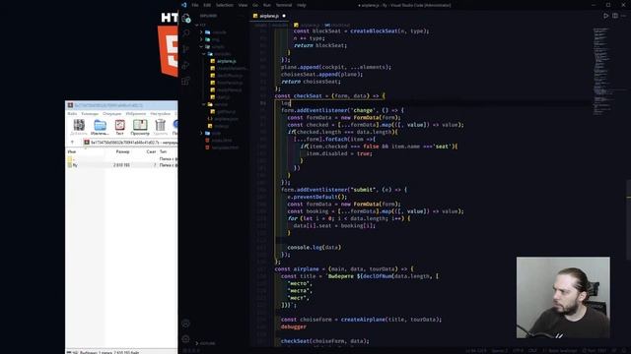Click the VS Code logo in title bar
This screenshot has height=354, width=631.
click(x=184, y=5)
